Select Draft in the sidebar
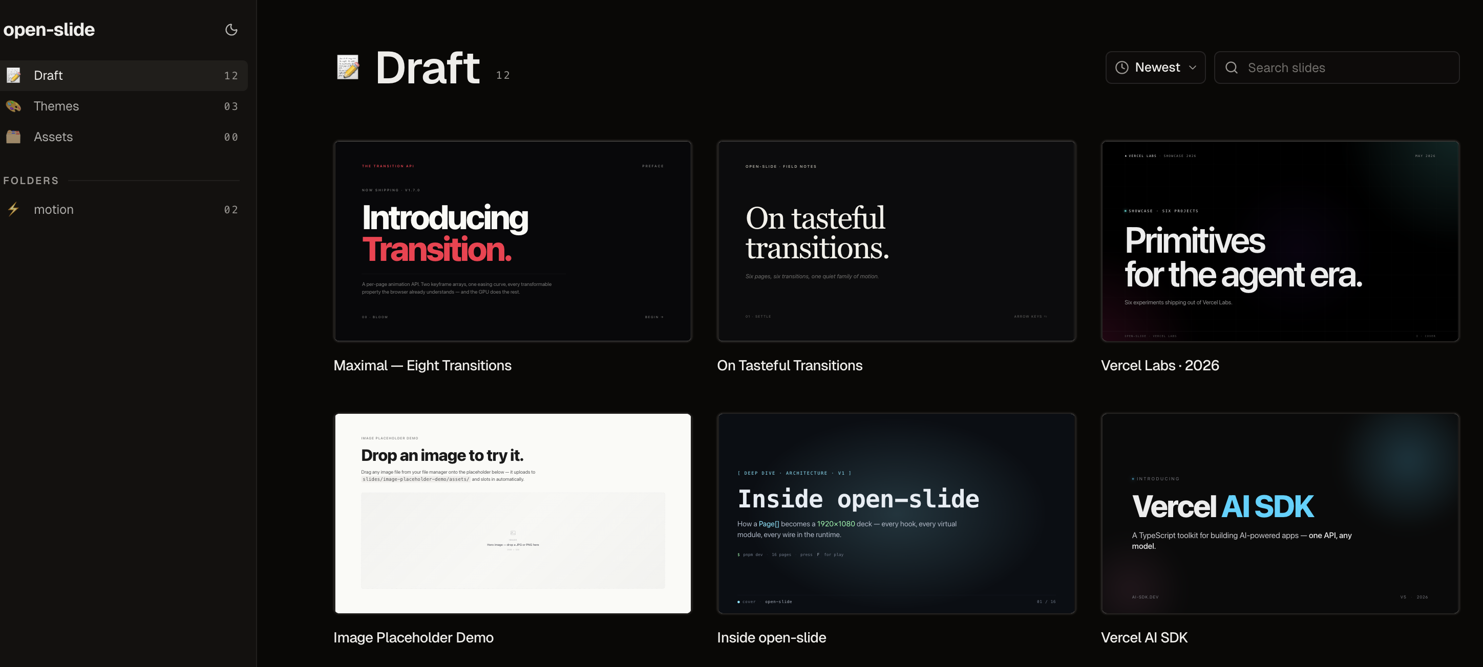Image resolution: width=1483 pixels, height=667 pixels. 124,75
